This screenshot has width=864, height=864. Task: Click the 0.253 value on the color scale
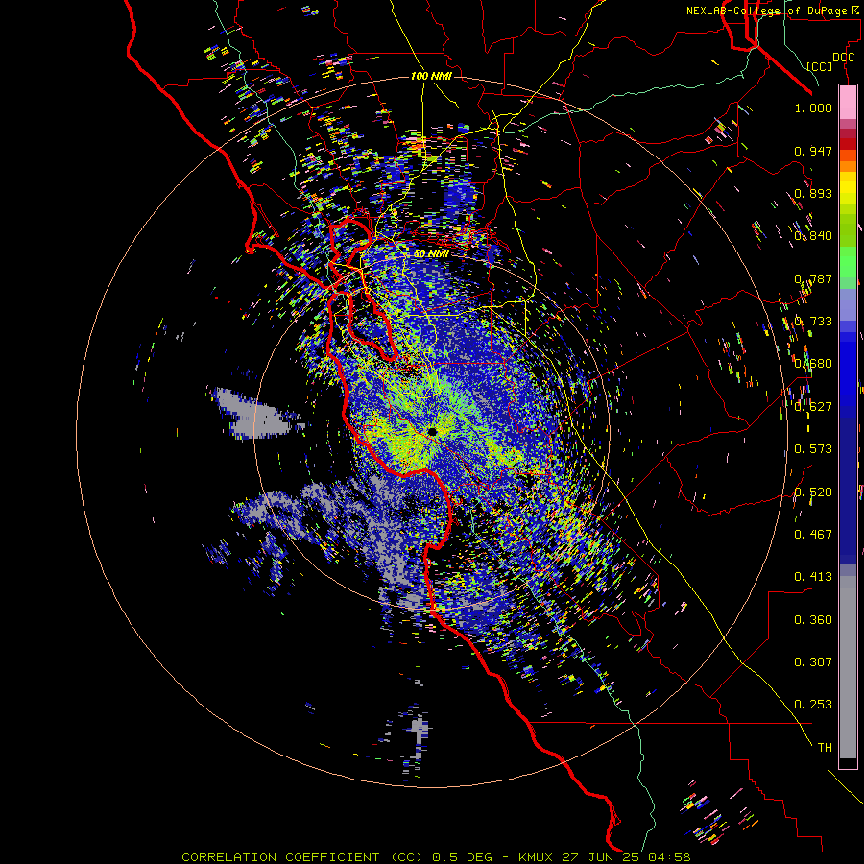pos(813,705)
